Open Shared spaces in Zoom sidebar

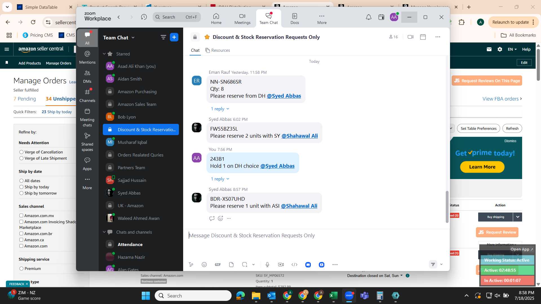pos(87,142)
